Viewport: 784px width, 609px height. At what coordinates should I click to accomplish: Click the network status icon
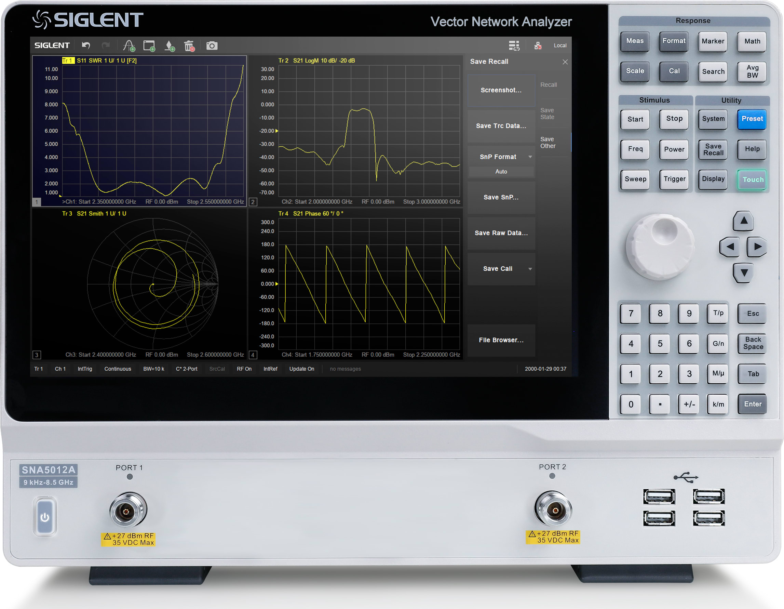point(537,45)
